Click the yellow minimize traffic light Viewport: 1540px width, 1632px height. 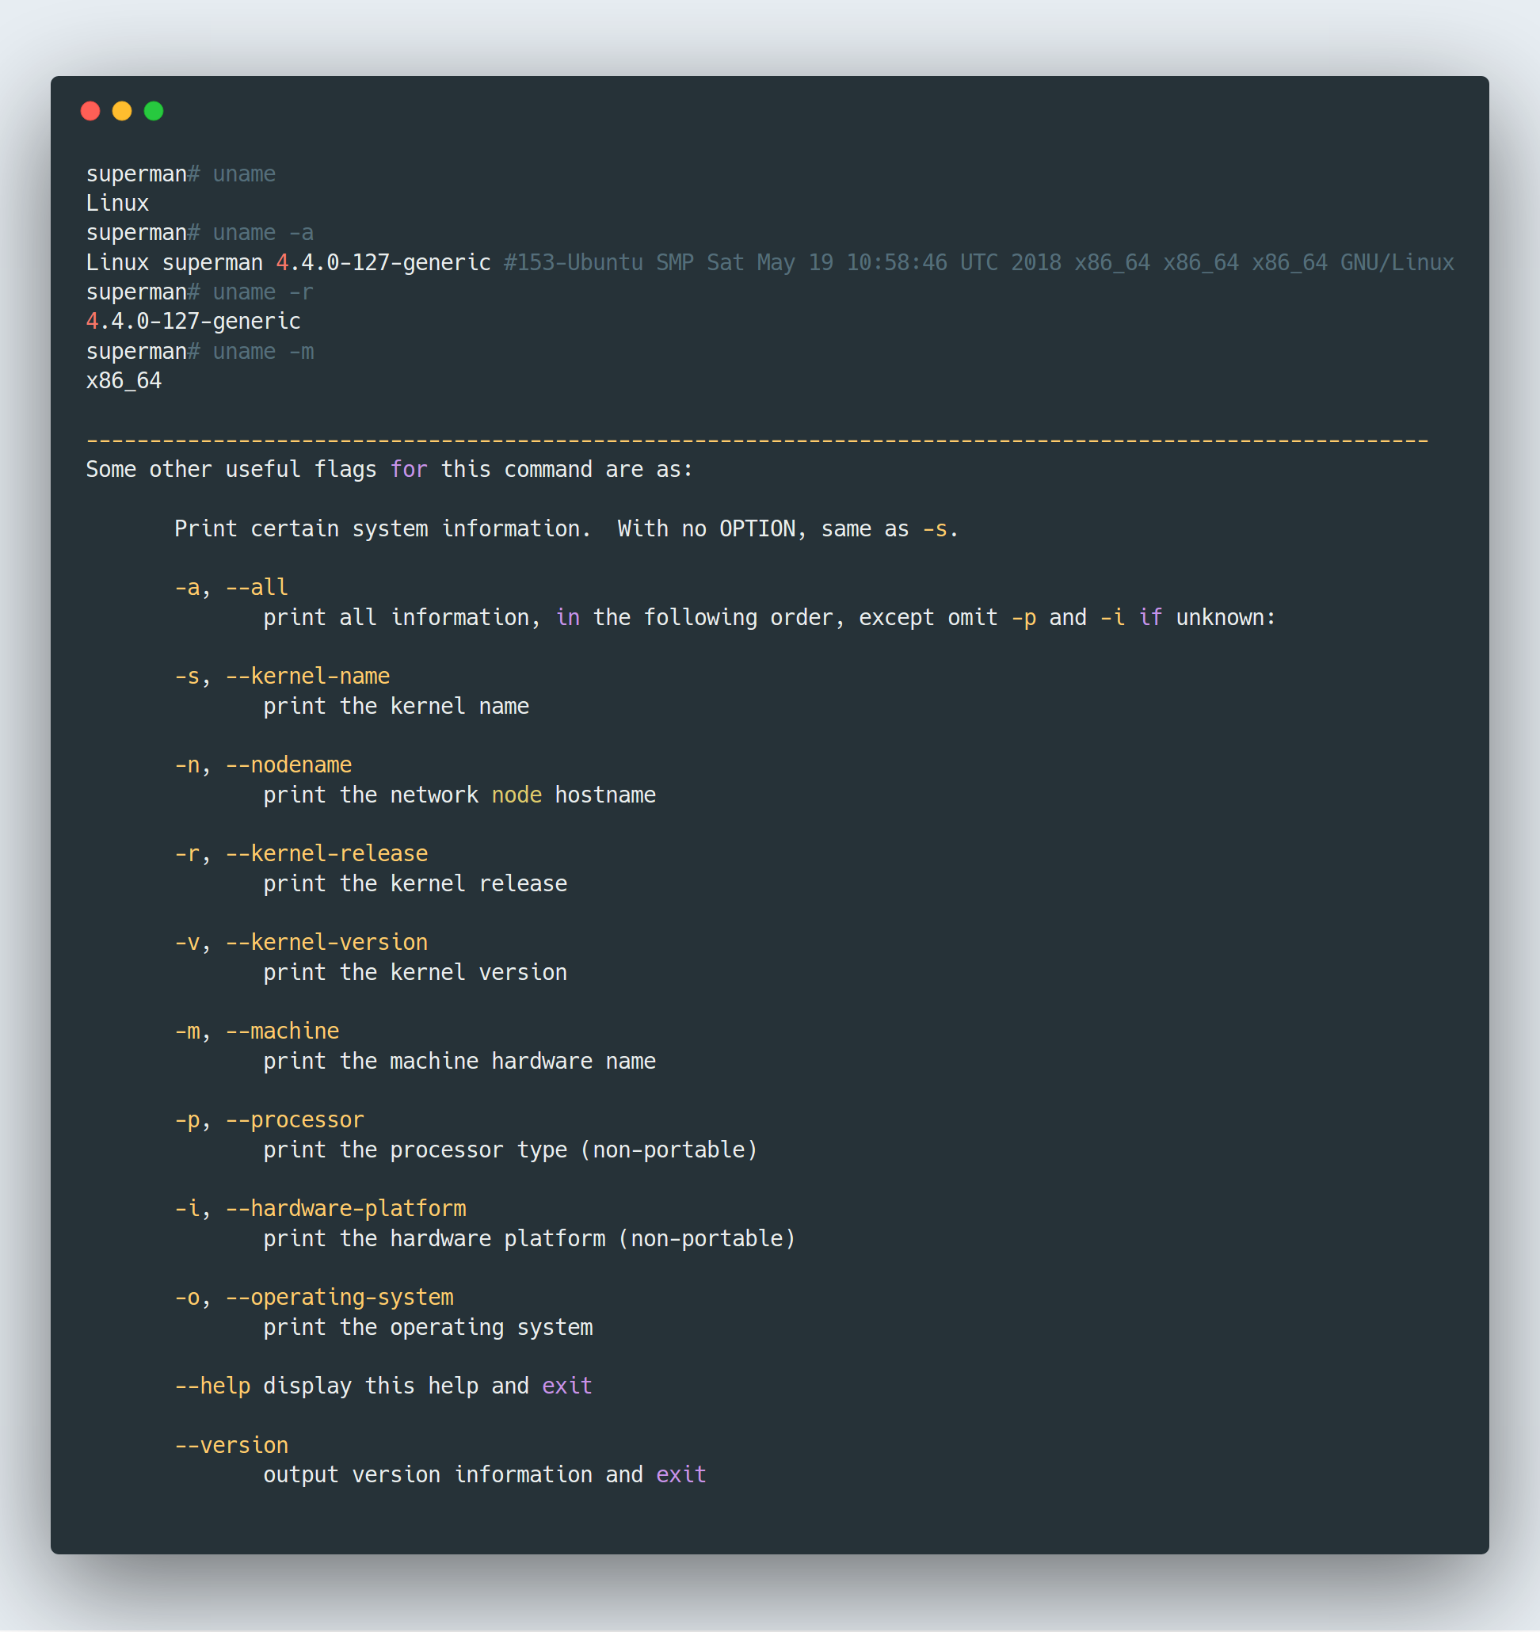click(x=122, y=110)
